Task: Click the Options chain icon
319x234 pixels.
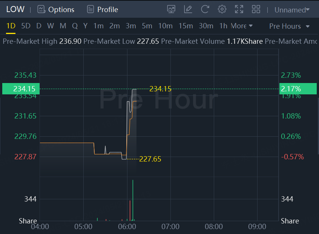Action: click(41, 9)
